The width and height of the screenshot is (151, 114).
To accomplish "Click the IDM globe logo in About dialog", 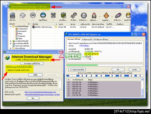I will pos(7,58).
